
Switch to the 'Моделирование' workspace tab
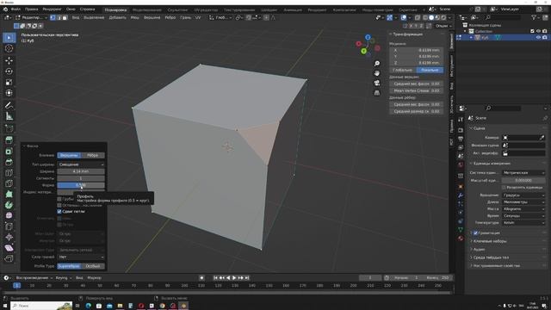tap(147, 9)
